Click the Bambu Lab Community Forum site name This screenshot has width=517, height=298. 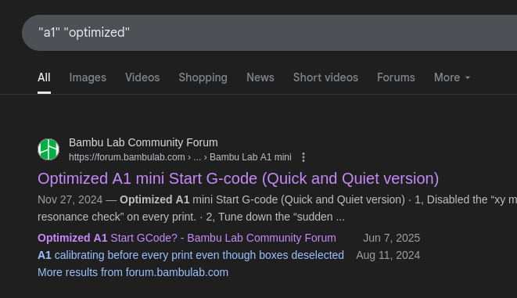coord(143,142)
